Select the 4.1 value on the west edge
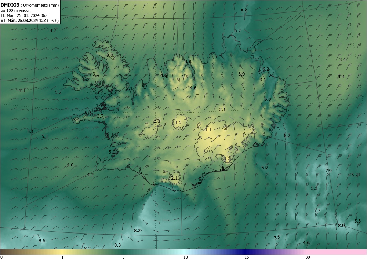This screenshot has width=367, height=260. 22,91
